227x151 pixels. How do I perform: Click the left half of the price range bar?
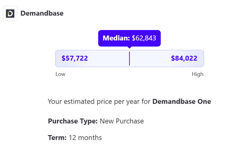[x=104, y=59]
